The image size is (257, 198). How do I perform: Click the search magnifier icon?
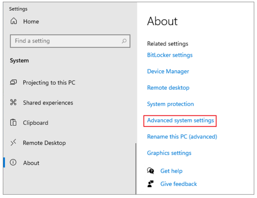click(x=124, y=41)
